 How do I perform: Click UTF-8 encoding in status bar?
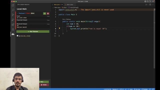[121, 89]
